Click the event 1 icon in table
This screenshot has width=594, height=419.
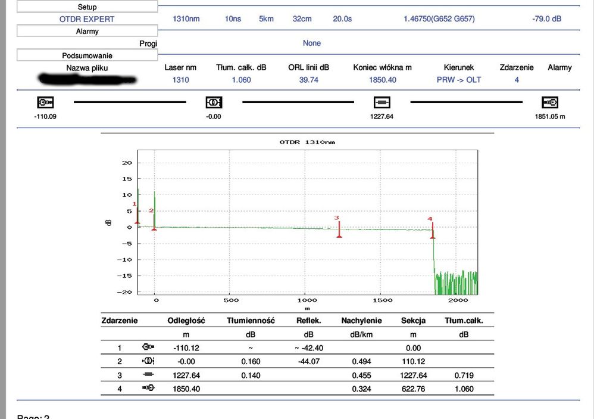[x=148, y=348]
